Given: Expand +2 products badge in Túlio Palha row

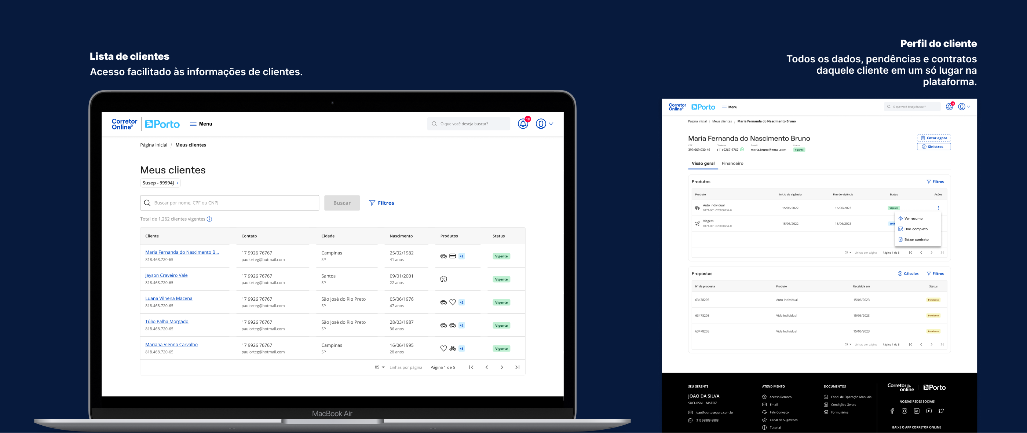Looking at the screenshot, I should click(462, 326).
